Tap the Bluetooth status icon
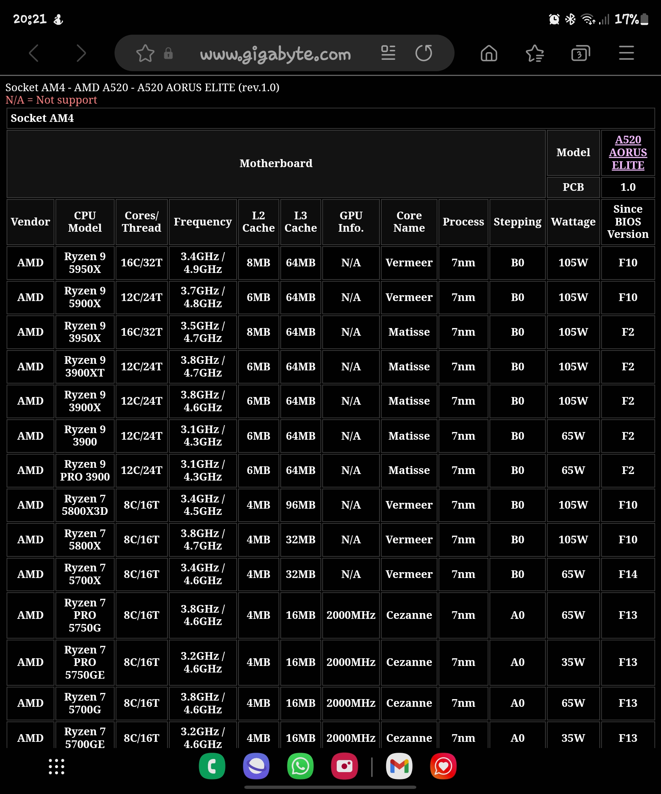 click(x=570, y=19)
